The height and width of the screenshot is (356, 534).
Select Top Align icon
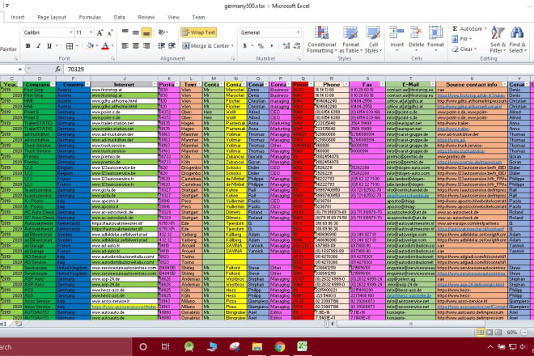pyautogui.click(x=125, y=32)
